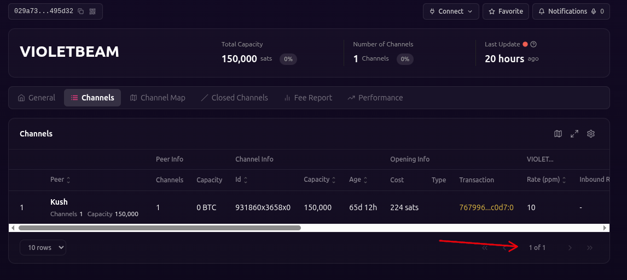Click the Last Update help icon

(533, 44)
